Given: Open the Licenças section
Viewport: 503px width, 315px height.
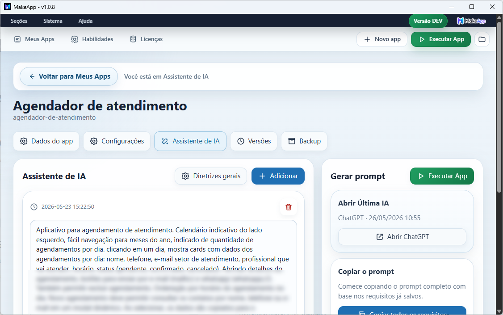Looking at the screenshot, I should [146, 39].
